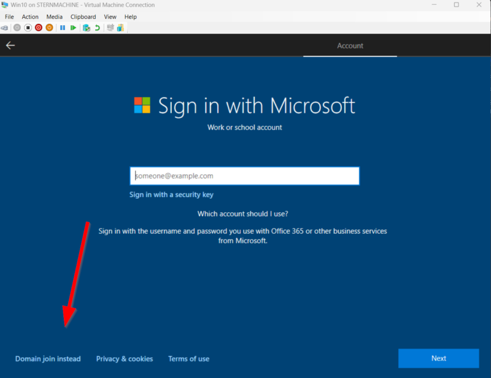Screen dimensions: 491x378
Task: Click the red Shut Down icon
Action: [39, 28]
